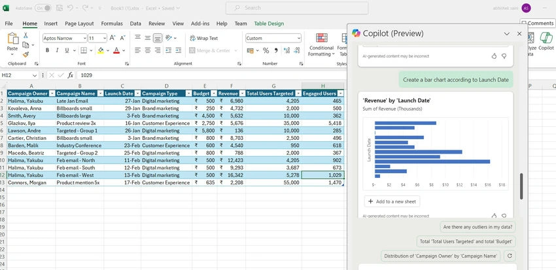
Task: Toggle underline formatting
Action: tap(67, 50)
